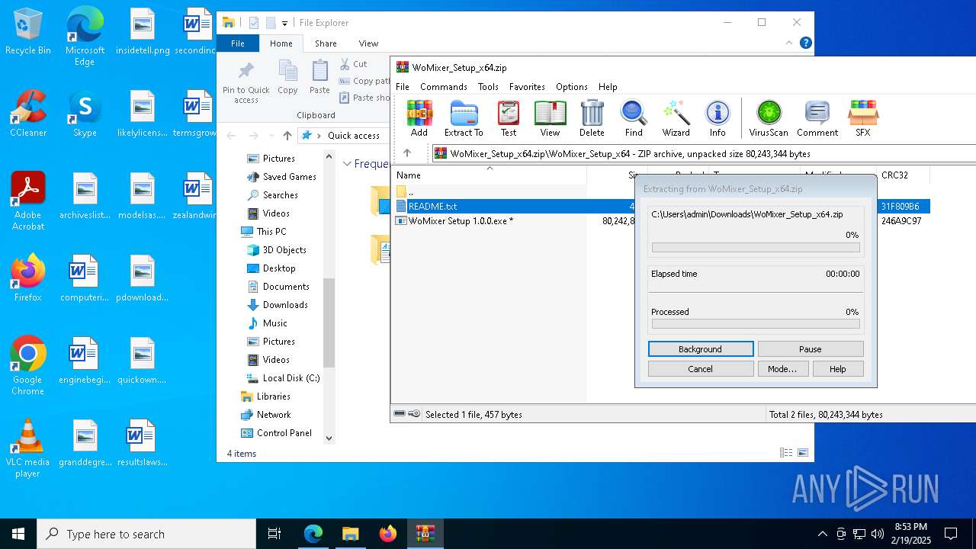Show hidden system tray icons
The height and width of the screenshot is (549, 976).
coord(822,534)
